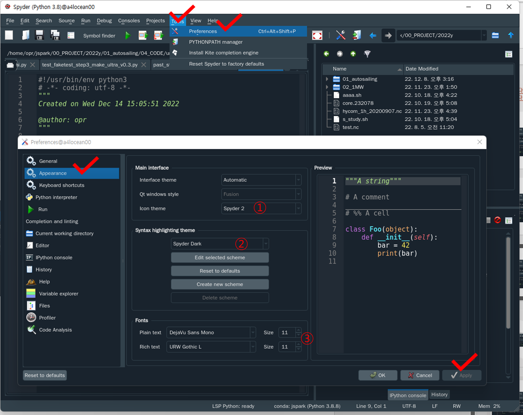Screen dimensions: 523x415
Task: Click the blue back arrow in the toolbar
Action: pyautogui.click(x=373, y=35)
